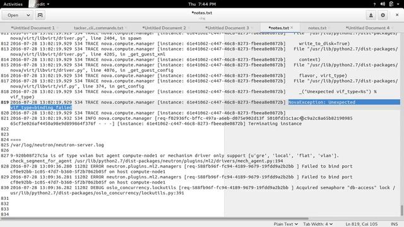Click the vertical scrollbar thumb
This screenshot has width=404, height=227.
[401, 210]
